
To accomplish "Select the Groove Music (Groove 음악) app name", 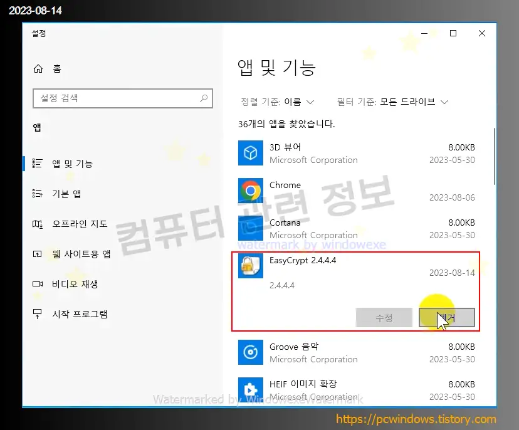I will click(294, 347).
